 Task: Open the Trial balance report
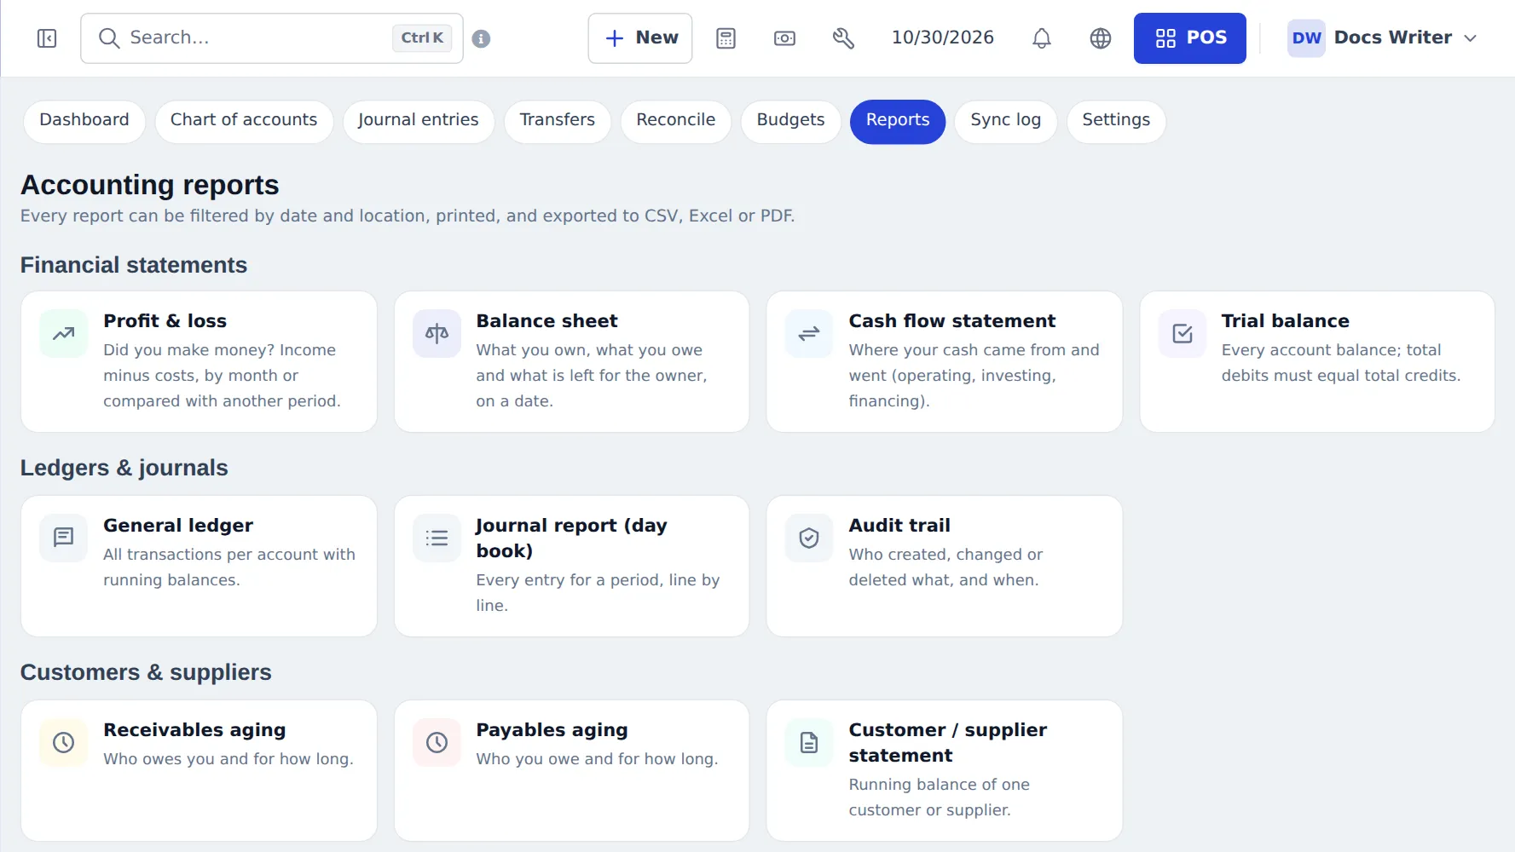tap(1317, 361)
